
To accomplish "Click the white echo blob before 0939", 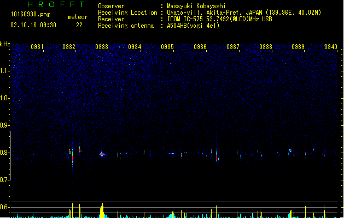I will click(290, 150).
